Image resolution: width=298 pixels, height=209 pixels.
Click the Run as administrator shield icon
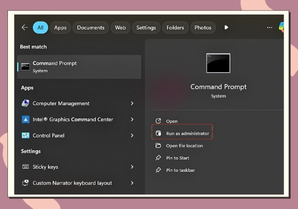pos(158,133)
